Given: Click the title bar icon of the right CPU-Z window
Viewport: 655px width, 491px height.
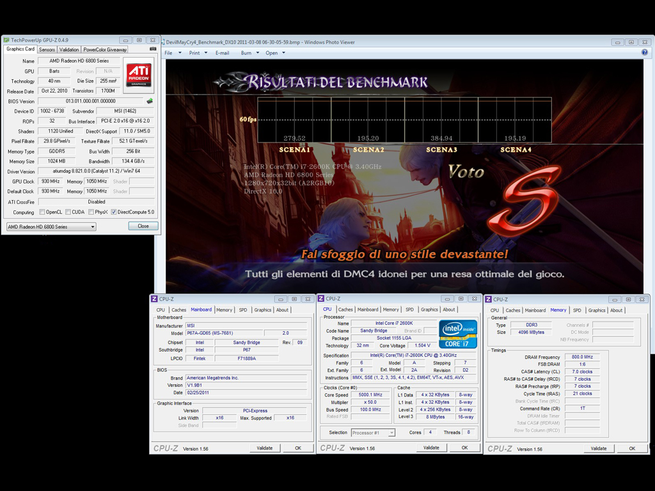Looking at the screenshot, I should (488, 299).
